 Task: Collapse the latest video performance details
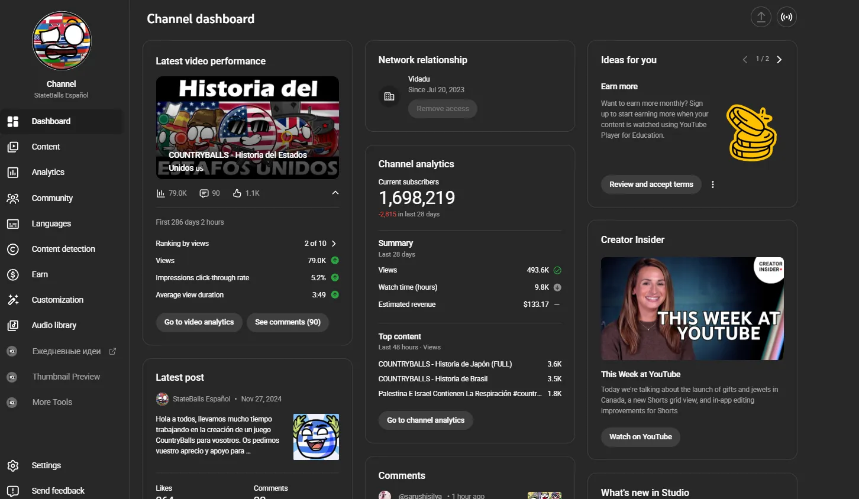[x=335, y=193]
